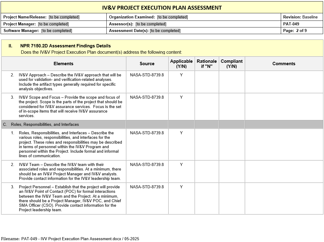Image resolution: width=324 pixels, height=242 pixels.
Task: Click the Organization Examined placeholder field
Action: pos(172,17)
